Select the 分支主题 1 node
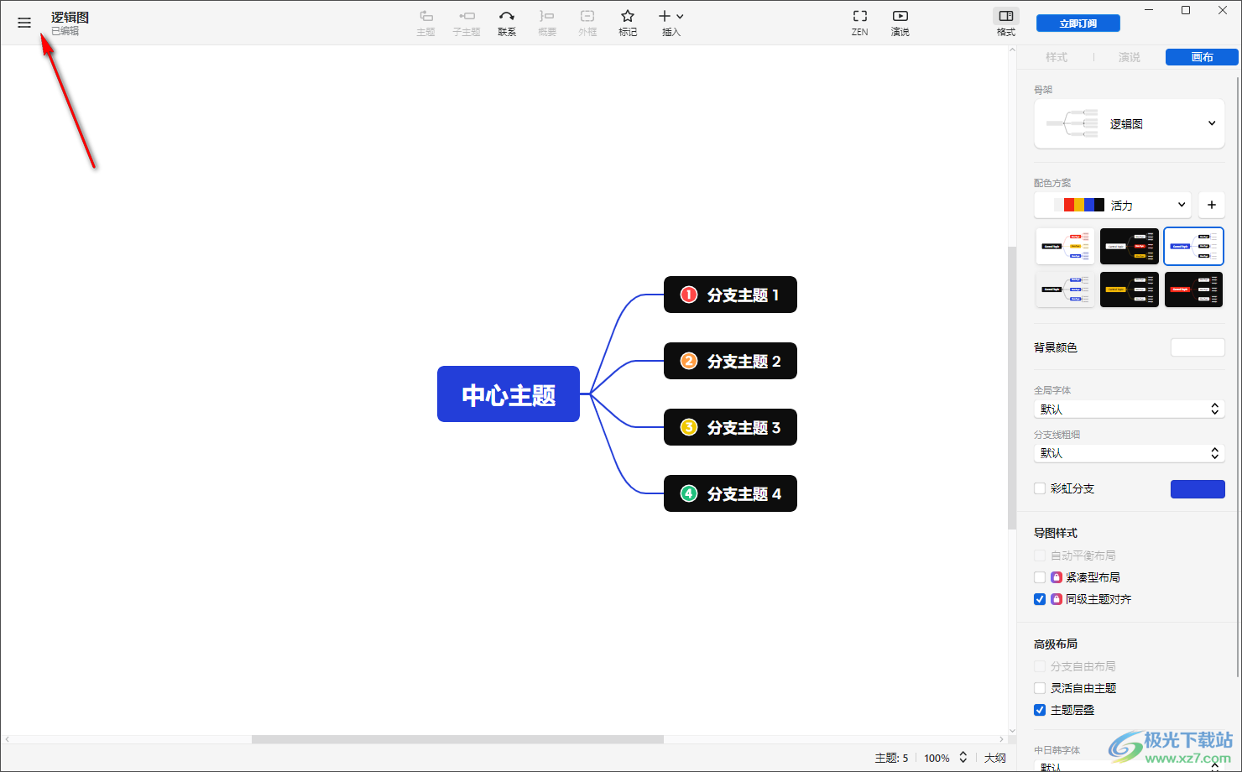 (x=730, y=295)
